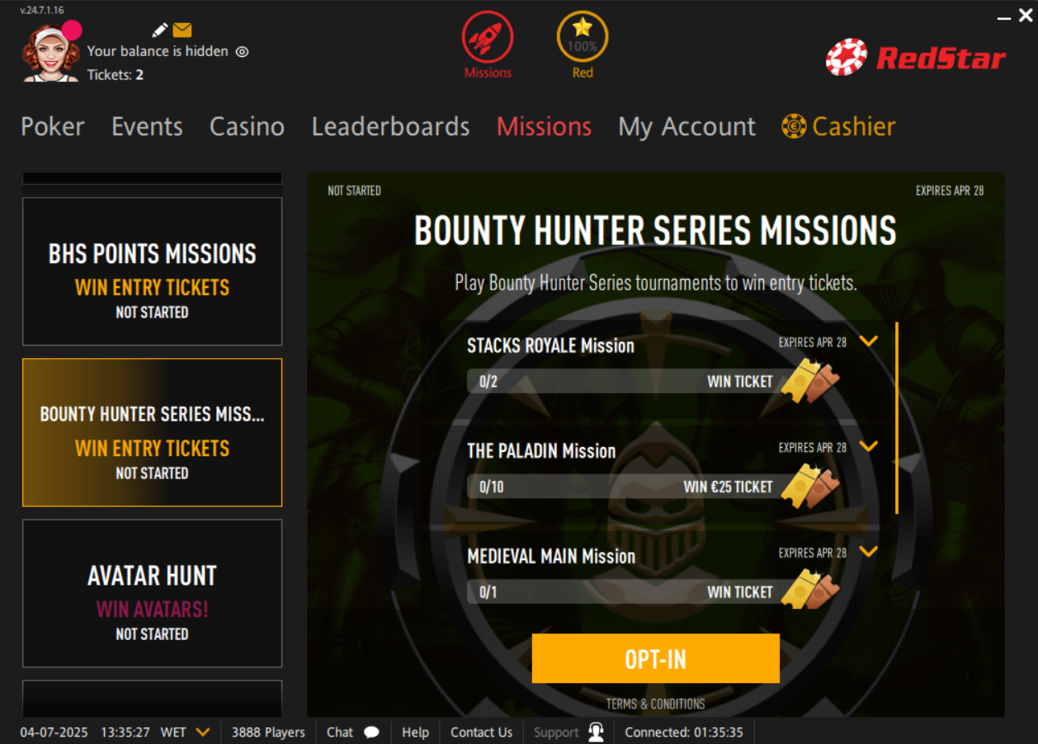Click the Stacks Royale ticket icon
This screenshot has height=744, width=1038.
click(810, 381)
